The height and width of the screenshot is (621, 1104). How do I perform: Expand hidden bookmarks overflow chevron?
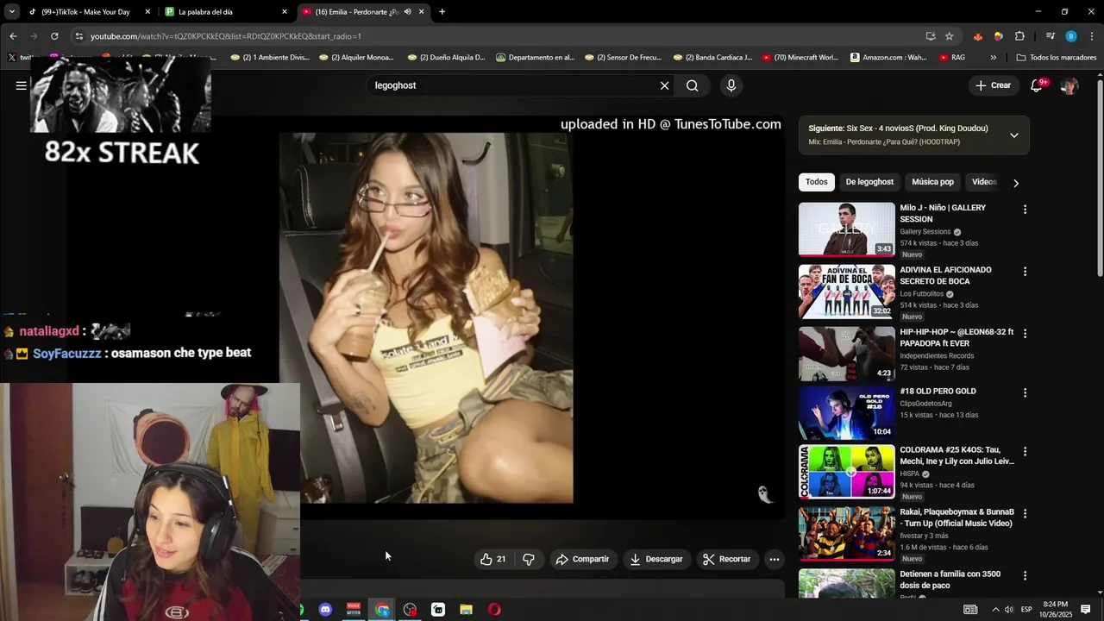coord(994,58)
